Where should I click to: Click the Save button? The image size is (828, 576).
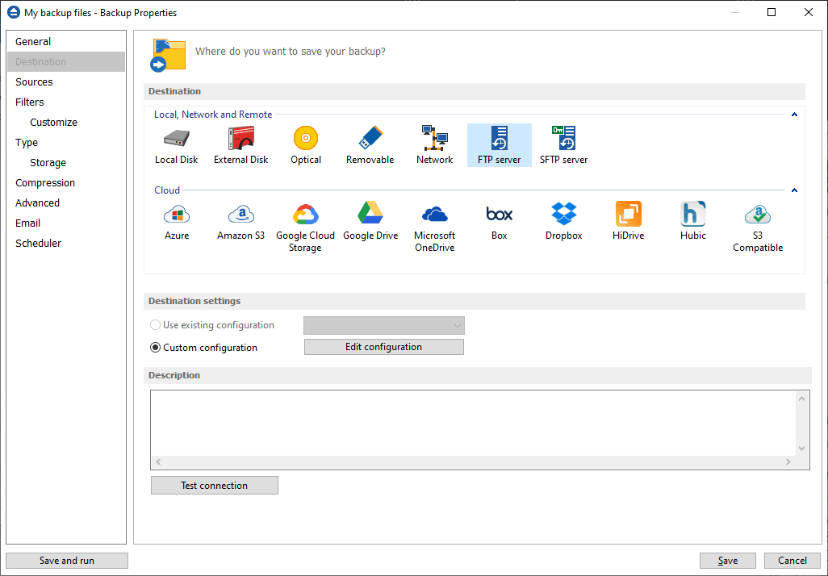(728, 561)
